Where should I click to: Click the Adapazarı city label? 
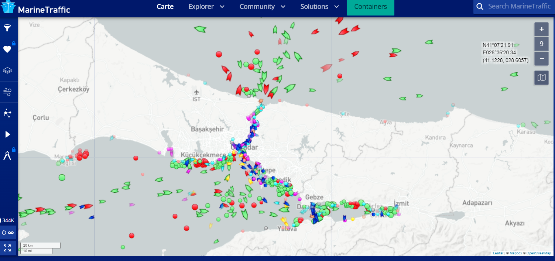pyautogui.click(x=477, y=203)
